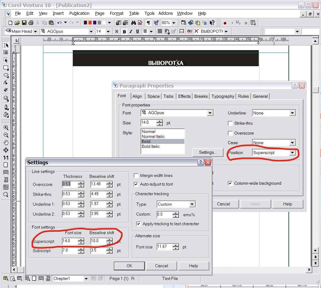Image resolution: width=321 pixels, height=288 pixels.
Task: Click the spell check ABC icon
Action: 190,31
